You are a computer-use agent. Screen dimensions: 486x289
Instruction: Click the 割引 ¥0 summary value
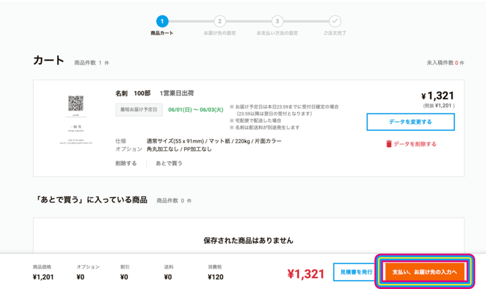124,277
